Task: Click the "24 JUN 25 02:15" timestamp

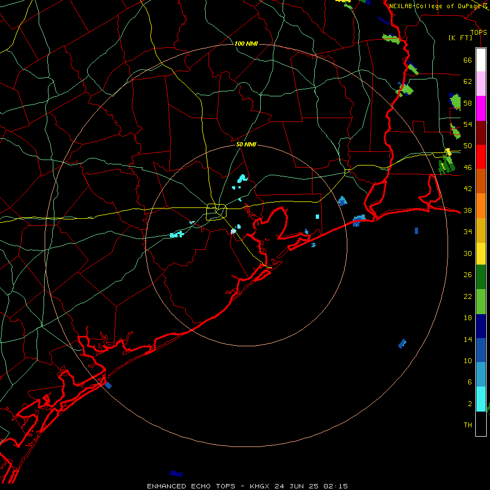Action: click(x=311, y=486)
